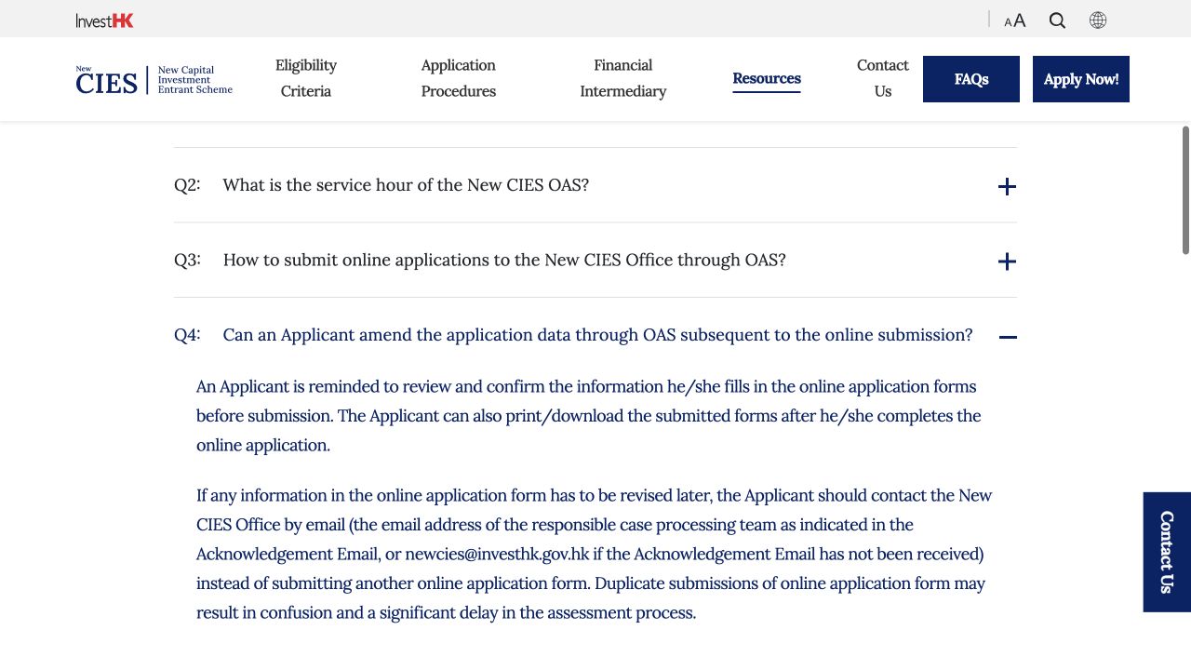Click the Q2 service hour question text
1191x670 pixels.
(x=406, y=185)
